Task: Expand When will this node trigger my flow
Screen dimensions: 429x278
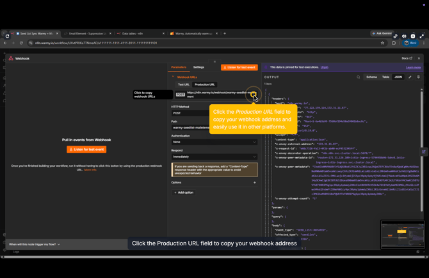Action: [35, 244]
